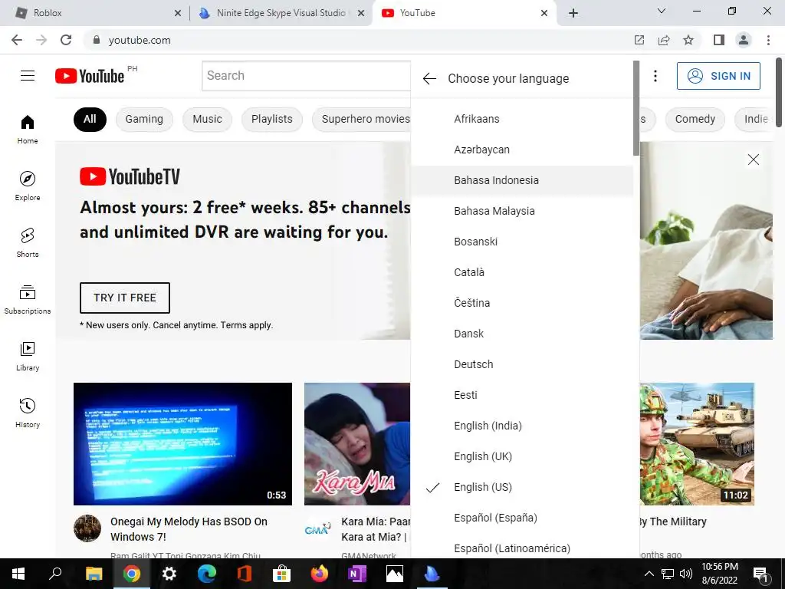
Task: Open tab search chevron
Action: pyautogui.click(x=662, y=11)
